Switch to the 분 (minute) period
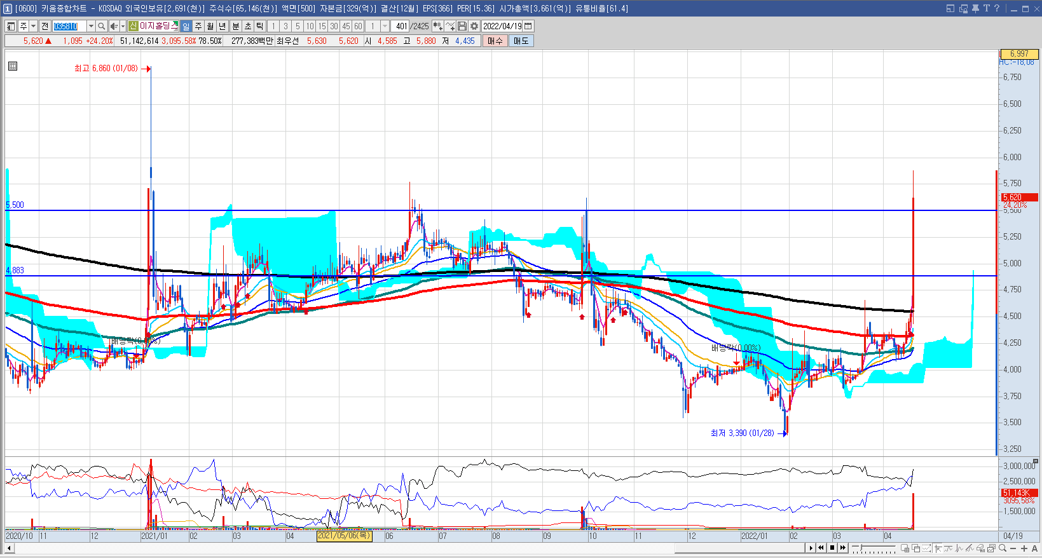The width and height of the screenshot is (1042, 558). pyautogui.click(x=236, y=26)
